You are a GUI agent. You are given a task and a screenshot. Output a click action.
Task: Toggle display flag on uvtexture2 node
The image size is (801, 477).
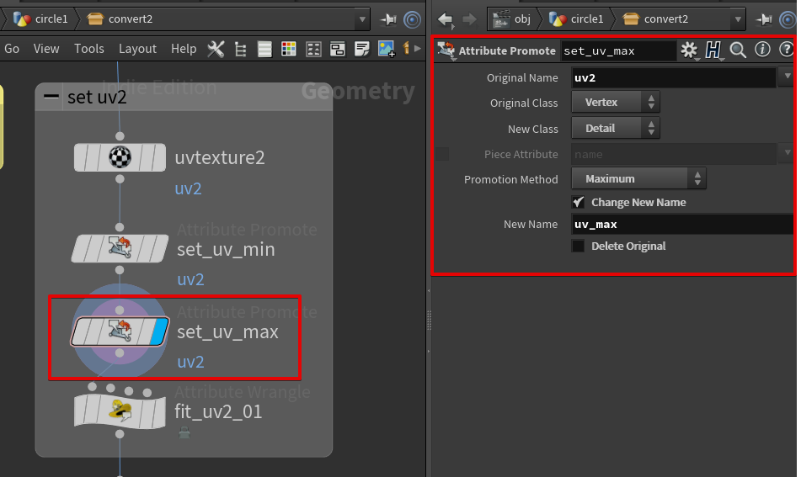(159, 157)
